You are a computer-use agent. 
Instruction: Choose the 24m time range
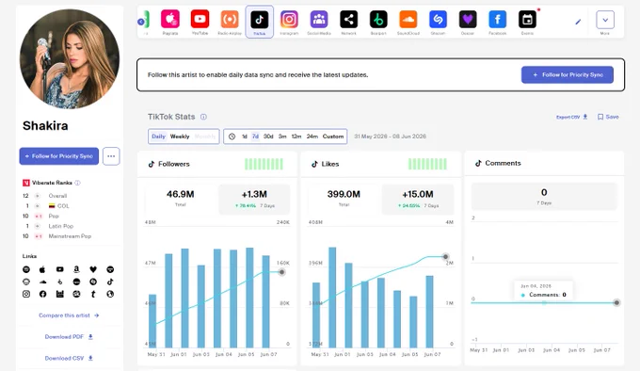312,137
